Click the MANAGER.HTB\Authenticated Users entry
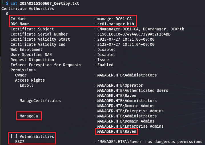Image resolution: width=205 pixels, height=145 pixels. [x=132, y=90]
